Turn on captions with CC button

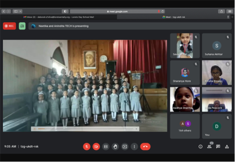tap(106, 147)
